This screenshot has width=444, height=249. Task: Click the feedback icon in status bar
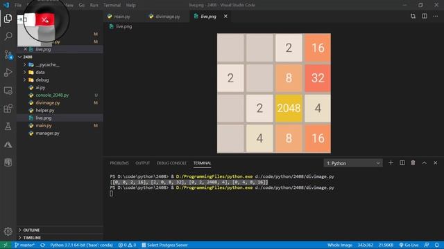pos(427,245)
